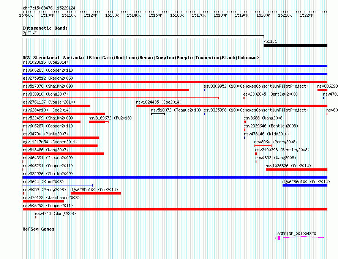Click esv3309952 1000GenomesConsortiumPilotProject label
Screen dimensions: 338x259
[x=256, y=86]
